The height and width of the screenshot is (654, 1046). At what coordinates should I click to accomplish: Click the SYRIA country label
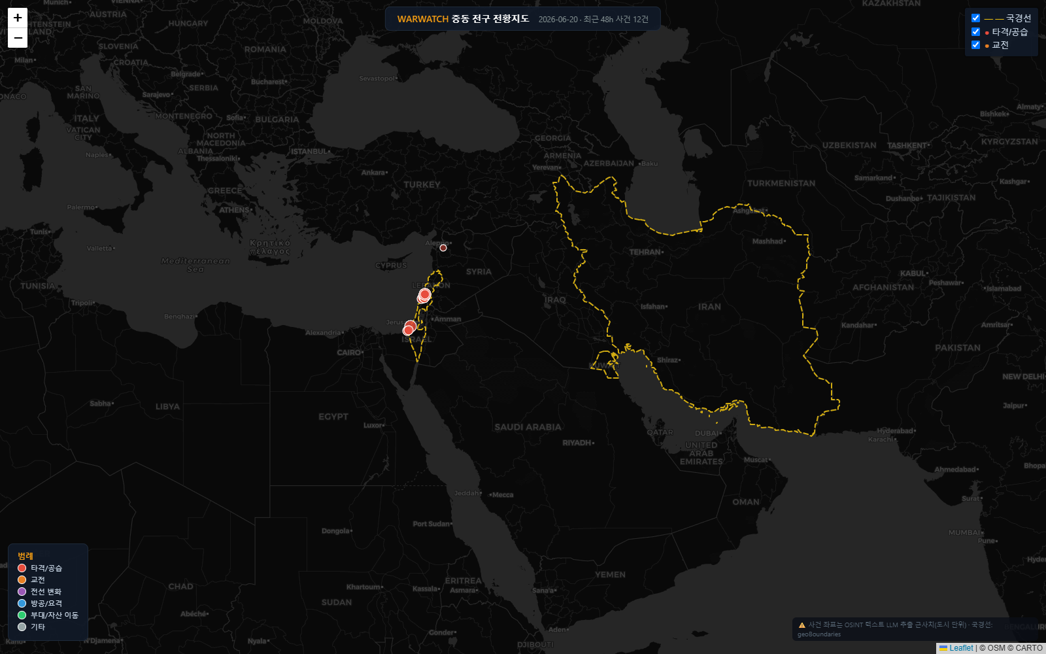coord(479,272)
